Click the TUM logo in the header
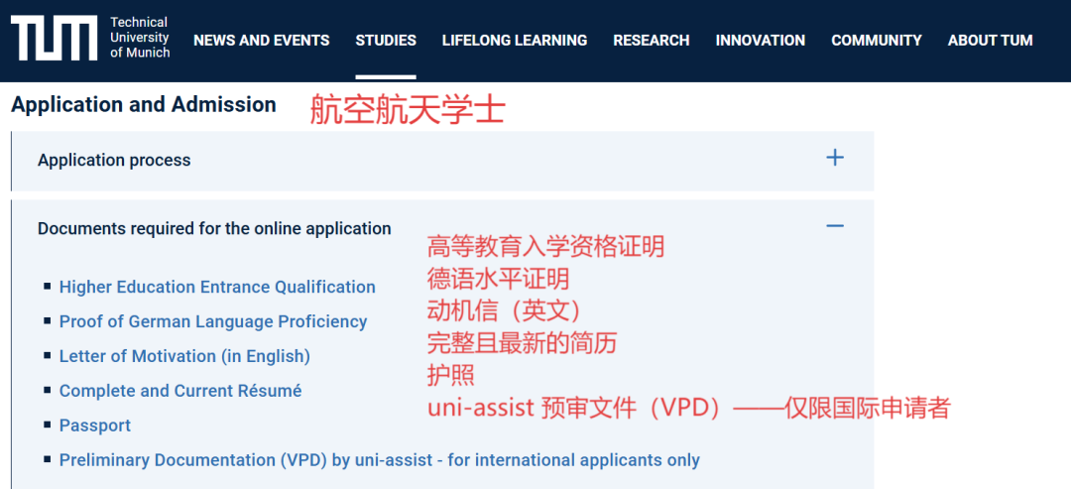1071x489 pixels. (x=54, y=39)
